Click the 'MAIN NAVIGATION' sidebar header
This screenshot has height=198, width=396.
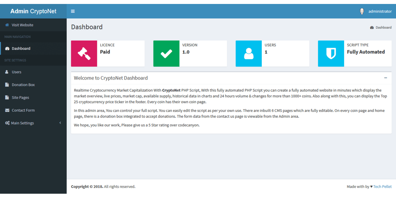click(x=17, y=37)
